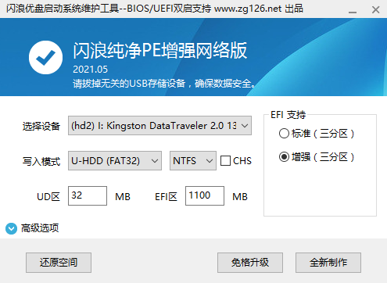
Task: Click the EFI 支持 group label
Action: click(x=288, y=115)
